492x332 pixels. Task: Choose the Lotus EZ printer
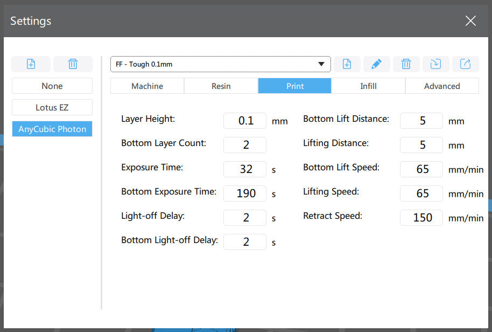(52, 107)
